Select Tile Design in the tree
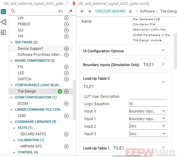This screenshot has height=158, width=177. pos(27,91)
